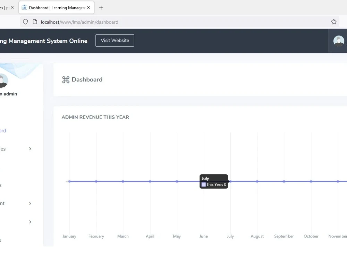Expand the second sidebar chevron submenu
347x260 pixels.
point(30,203)
